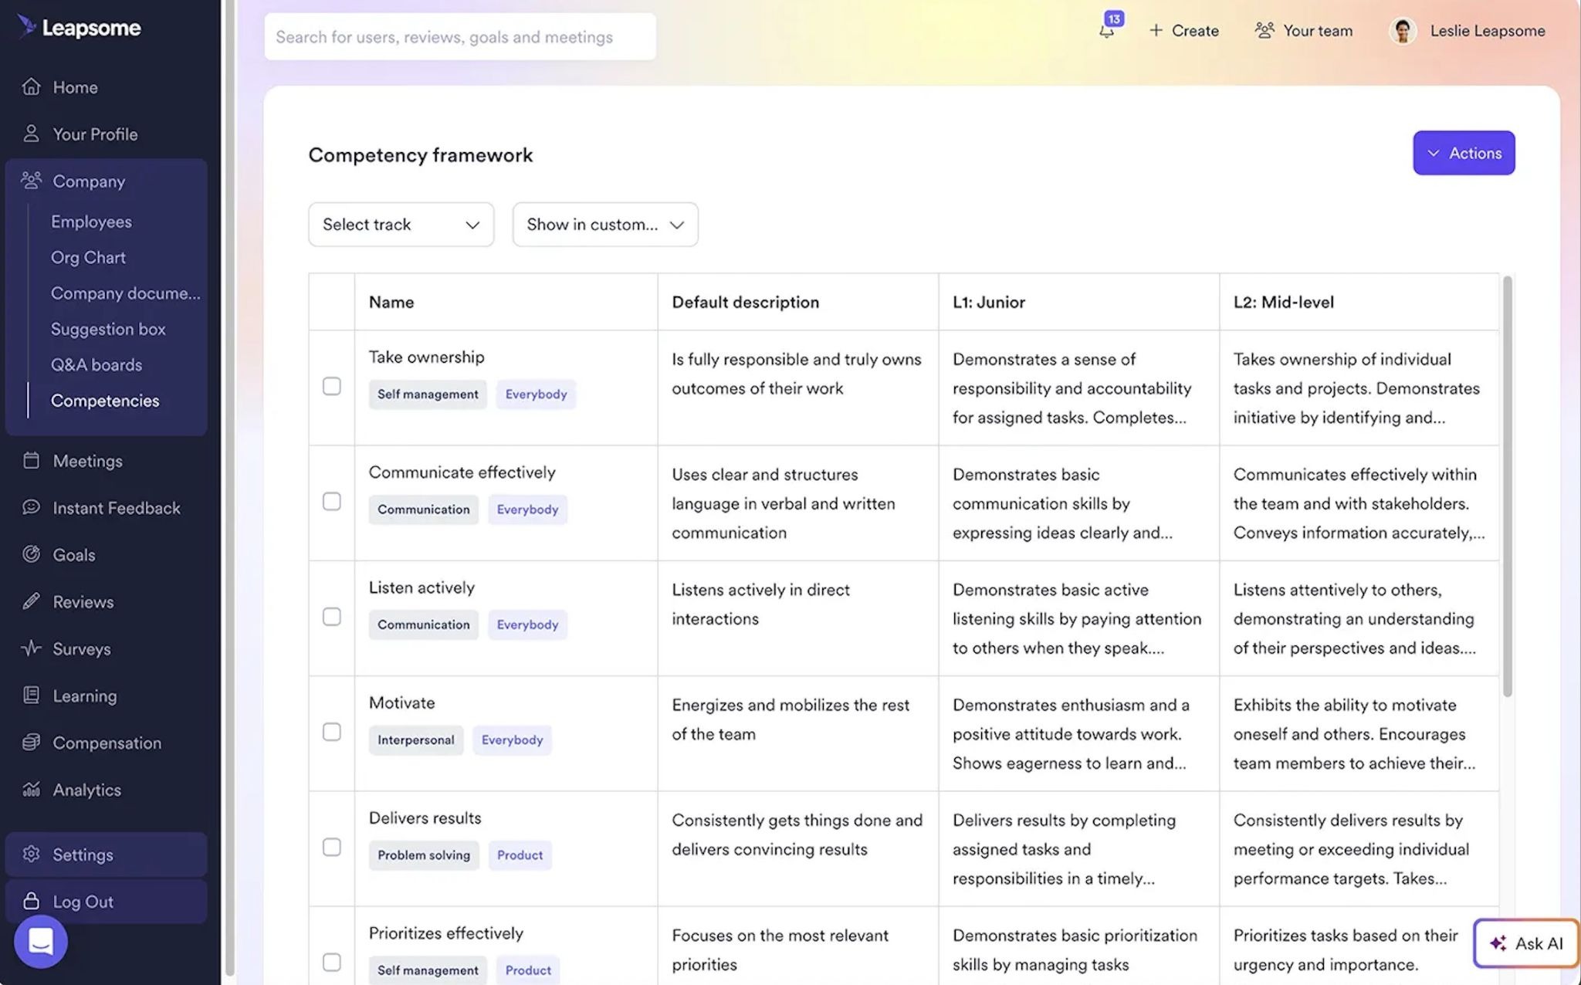This screenshot has width=1581, height=985.
Task: Click the Reviews pencil icon
Action: [31, 601]
